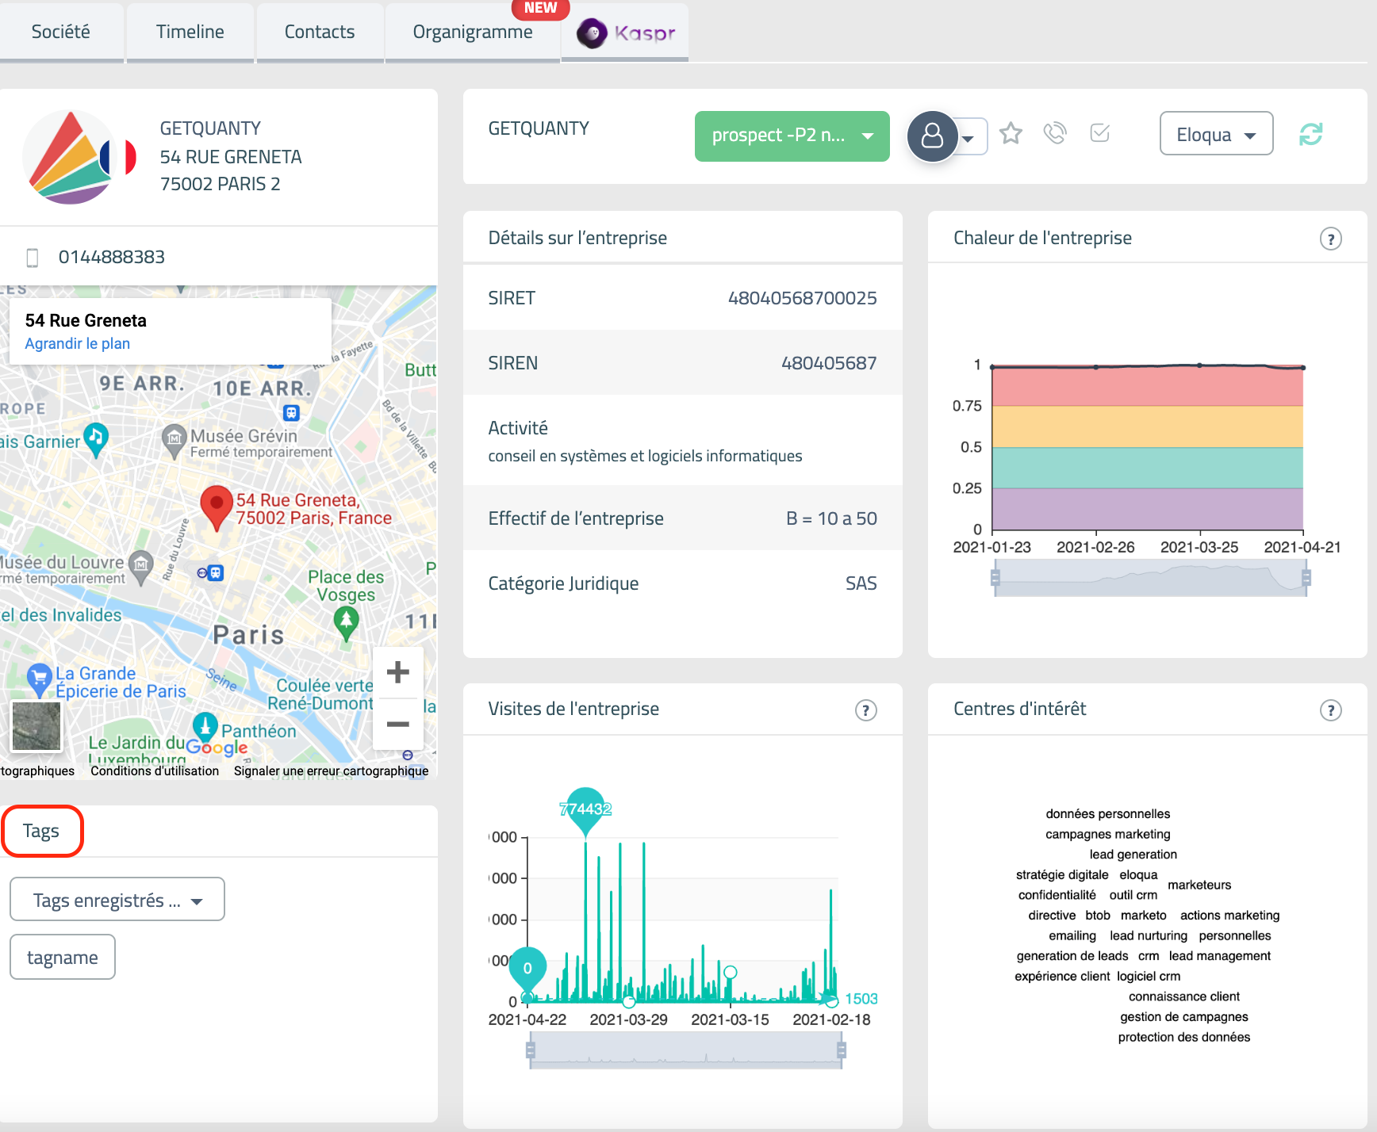Click right handle of visits range slider

tap(842, 1050)
